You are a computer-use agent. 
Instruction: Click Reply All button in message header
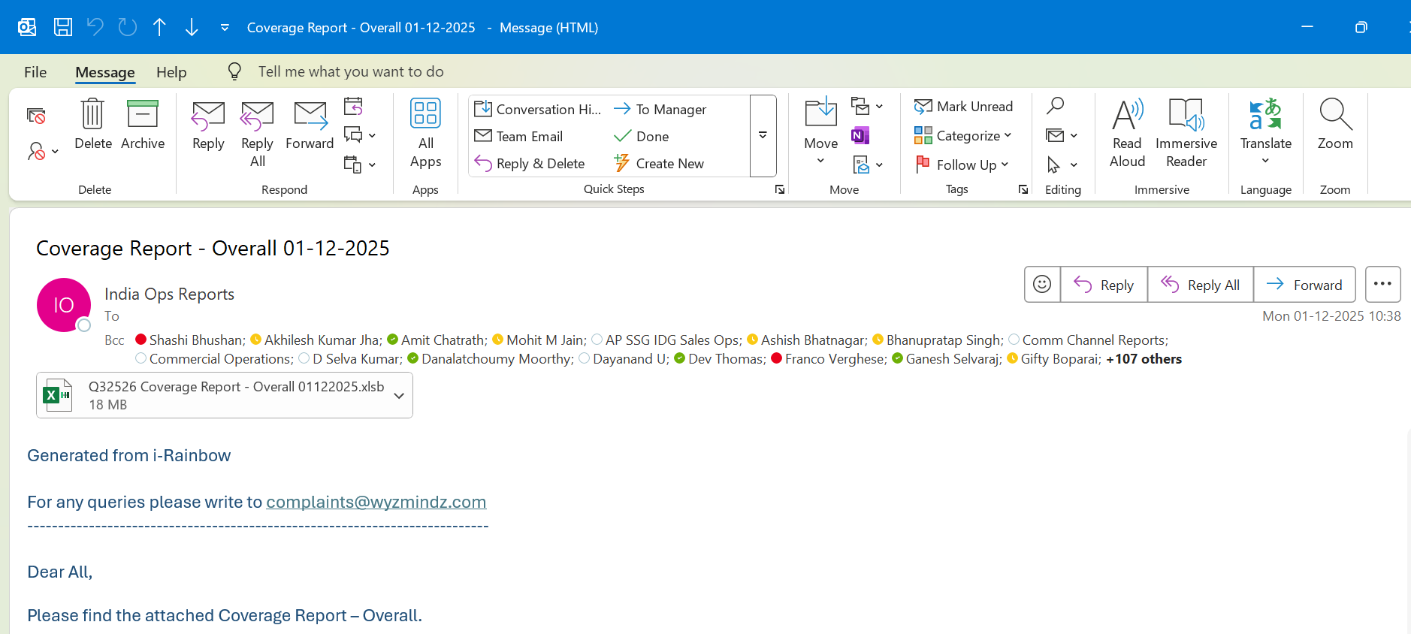tap(1200, 285)
